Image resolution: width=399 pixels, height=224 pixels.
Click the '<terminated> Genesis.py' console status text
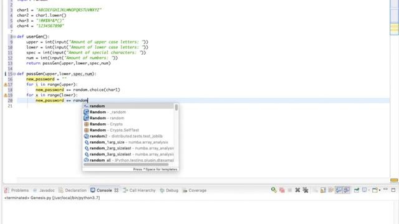pos(52,198)
